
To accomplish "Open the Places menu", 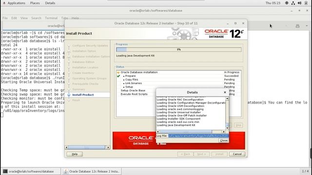I will point(35,3).
